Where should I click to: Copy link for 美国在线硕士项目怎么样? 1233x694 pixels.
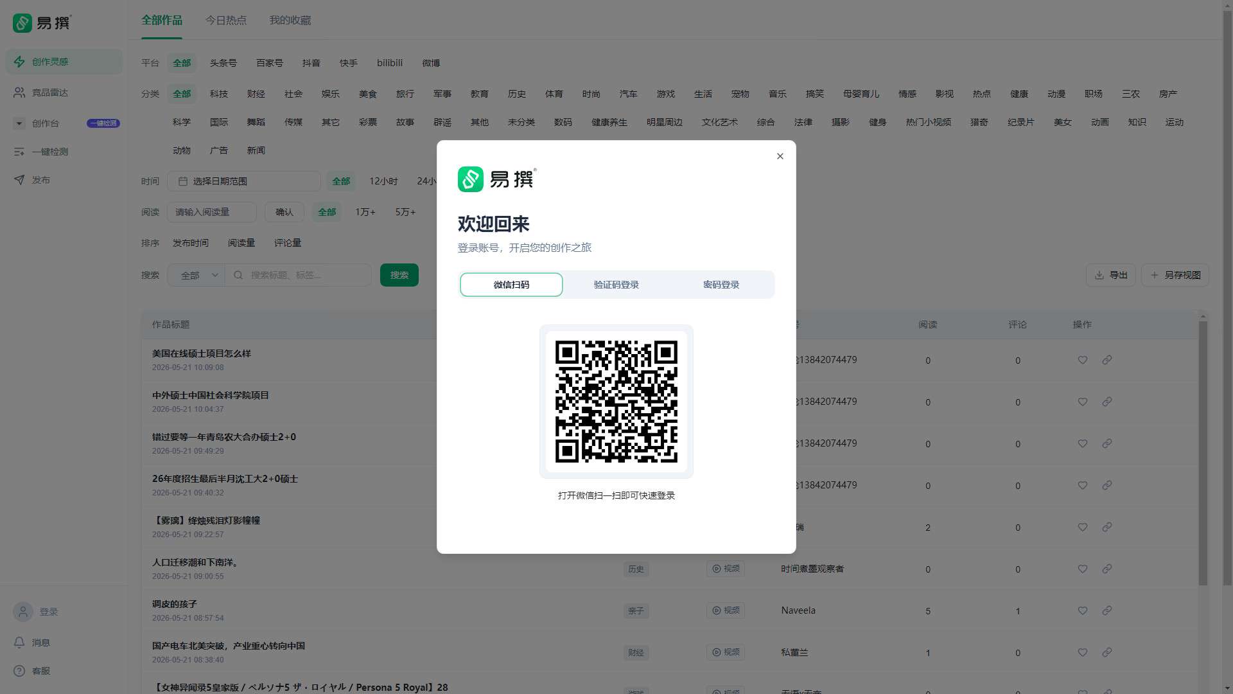pos(1106,360)
